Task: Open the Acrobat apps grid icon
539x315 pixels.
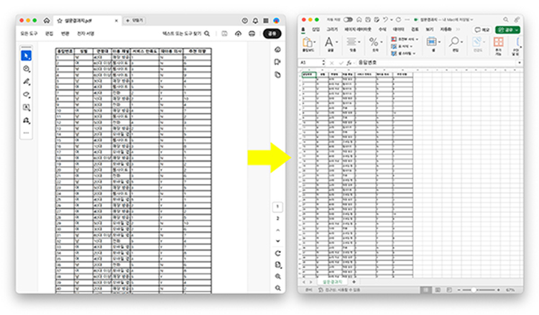Action: pyautogui.click(x=266, y=21)
